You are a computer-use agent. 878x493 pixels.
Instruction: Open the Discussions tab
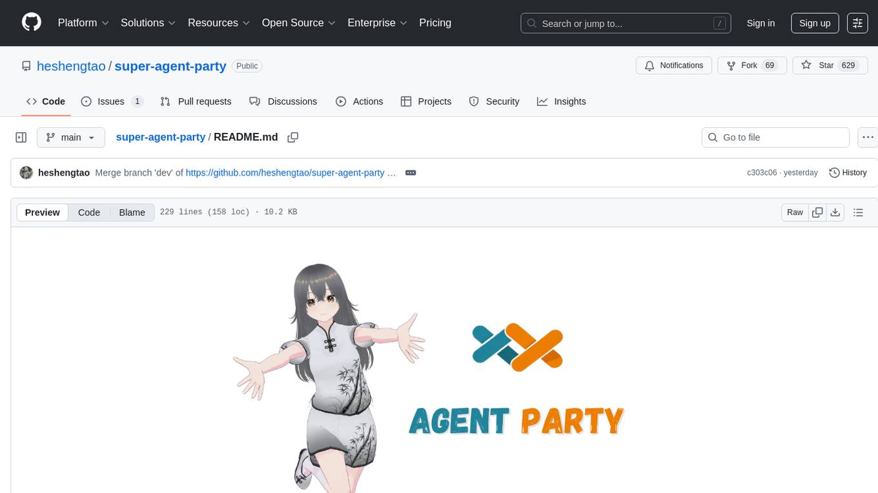click(283, 101)
